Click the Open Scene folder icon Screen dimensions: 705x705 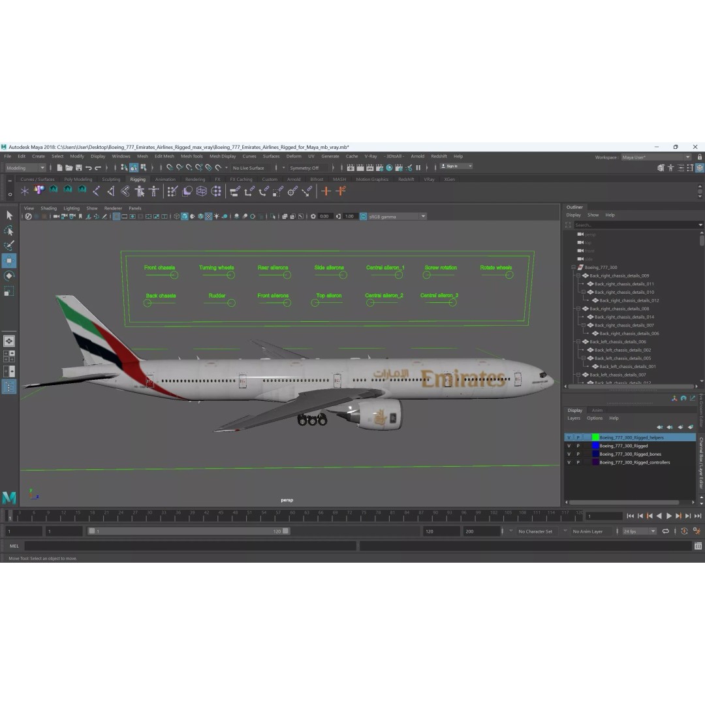click(69, 168)
